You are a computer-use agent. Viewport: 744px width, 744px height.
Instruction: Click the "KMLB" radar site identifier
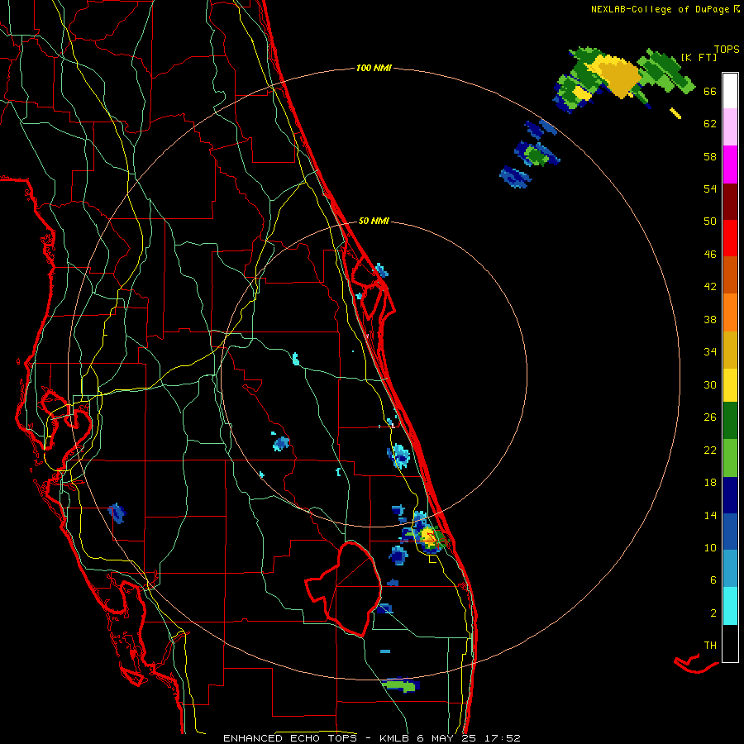(395, 738)
